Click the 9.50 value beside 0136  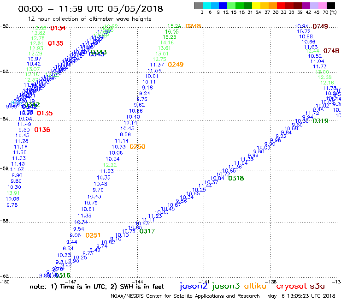click(24, 130)
